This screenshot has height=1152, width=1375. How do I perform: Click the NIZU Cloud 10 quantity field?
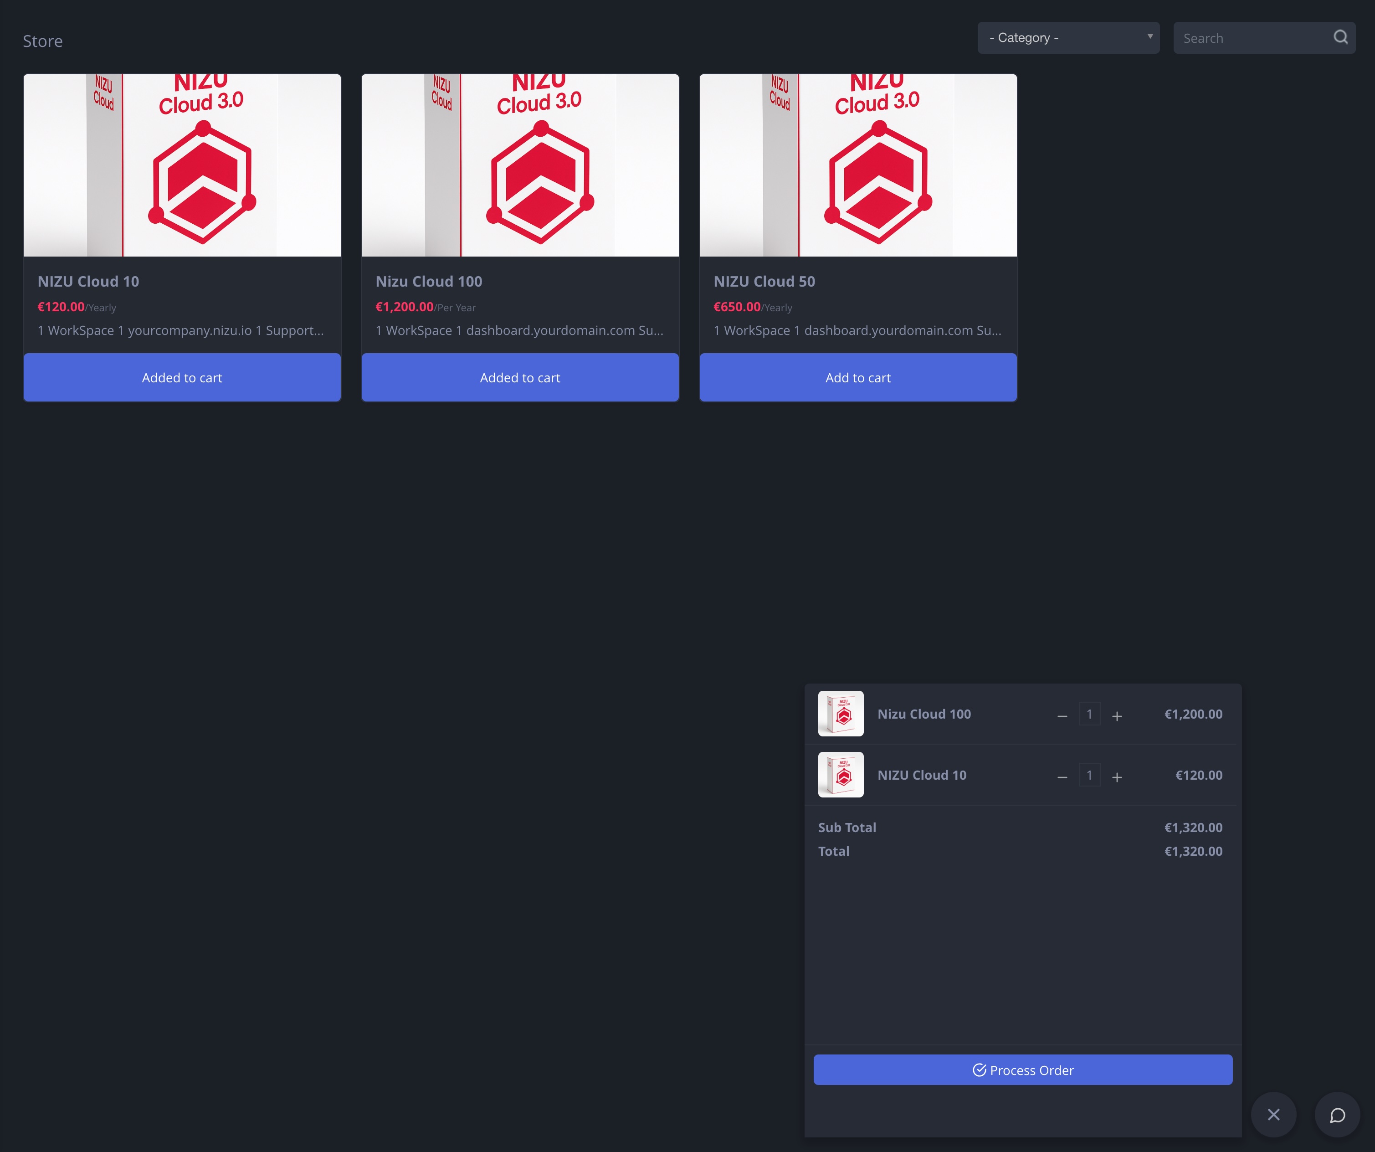pyautogui.click(x=1089, y=775)
